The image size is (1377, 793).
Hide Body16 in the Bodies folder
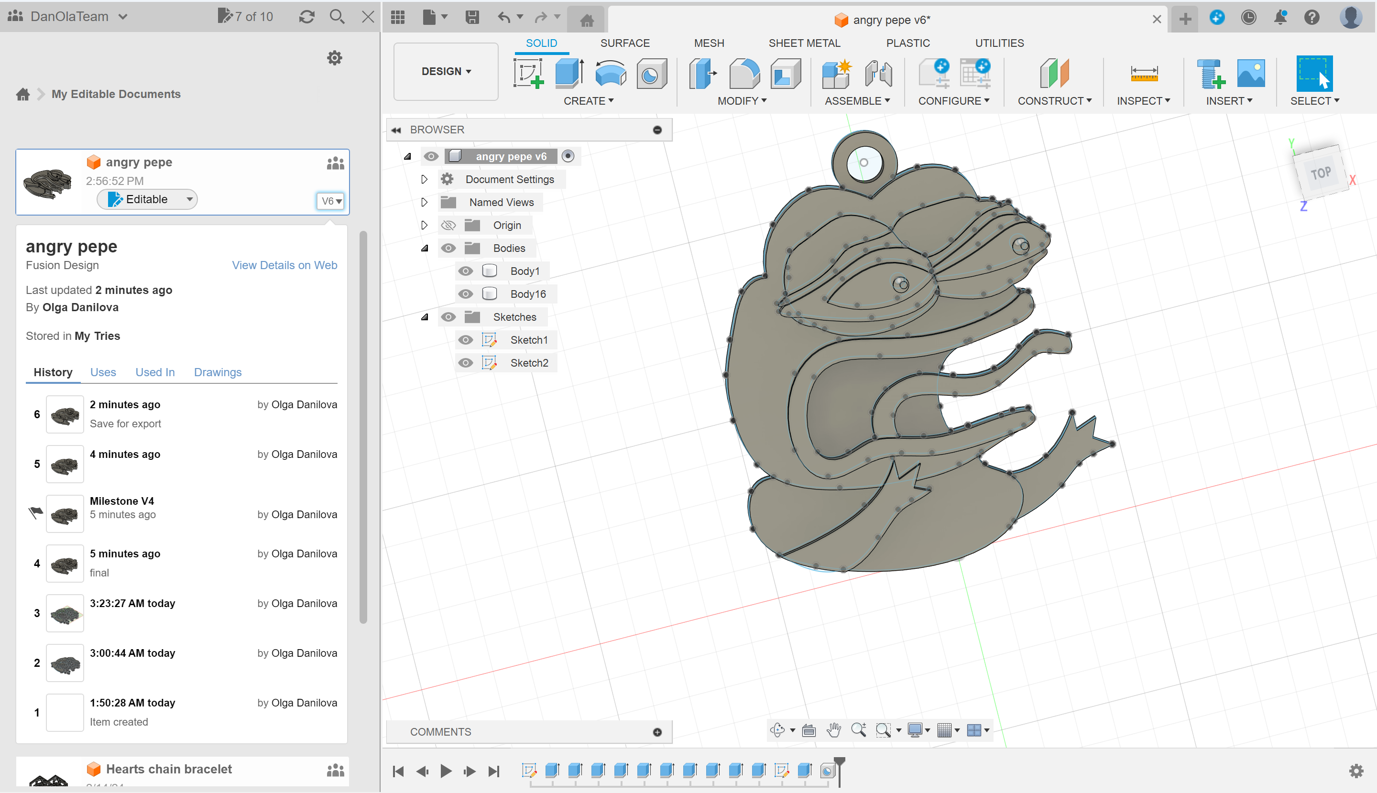(x=465, y=293)
